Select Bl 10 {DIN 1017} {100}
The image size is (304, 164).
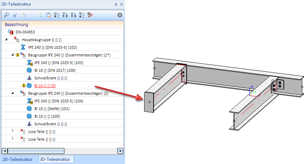click(55, 70)
